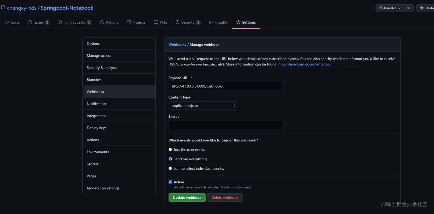Image resolution: width=434 pixels, height=214 pixels.
Task: Open the Pull requests tab
Action: 75,22
